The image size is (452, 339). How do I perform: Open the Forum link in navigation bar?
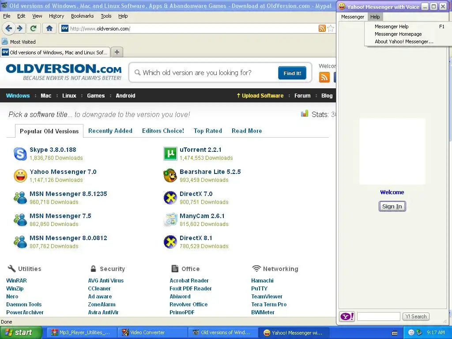pyautogui.click(x=302, y=95)
